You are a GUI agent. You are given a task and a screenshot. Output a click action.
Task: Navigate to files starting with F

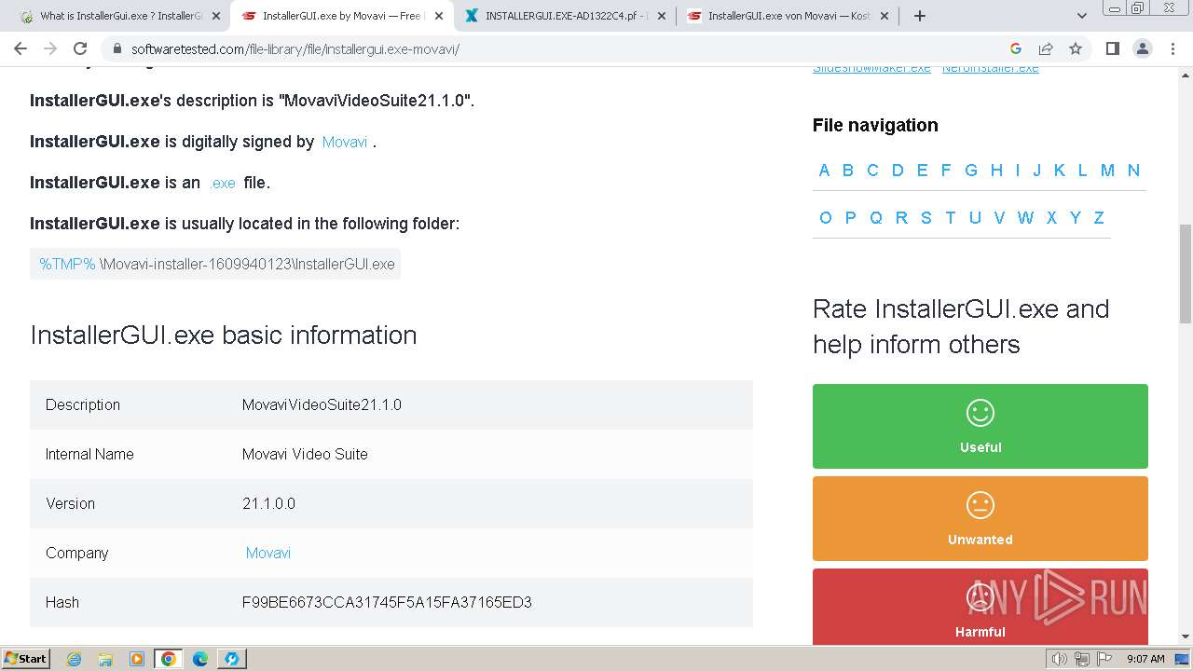click(x=946, y=171)
